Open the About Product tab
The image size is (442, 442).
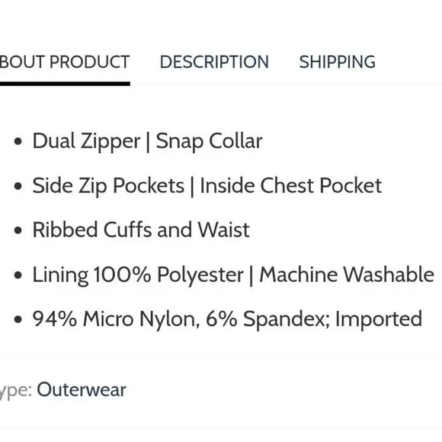(65, 62)
